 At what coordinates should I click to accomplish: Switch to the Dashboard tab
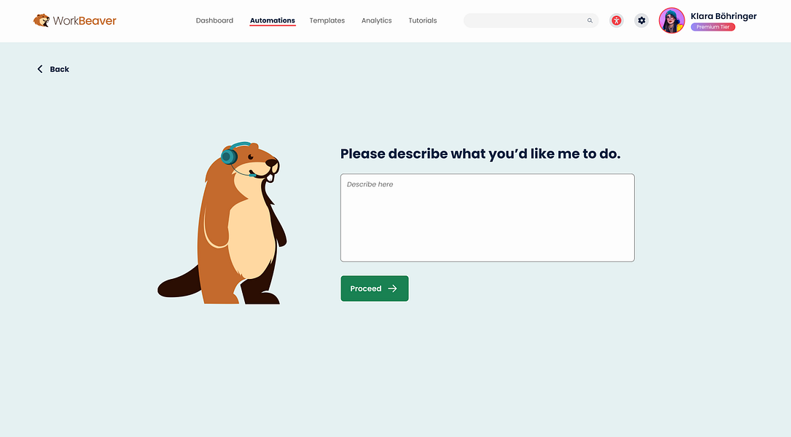pos(214,20)
